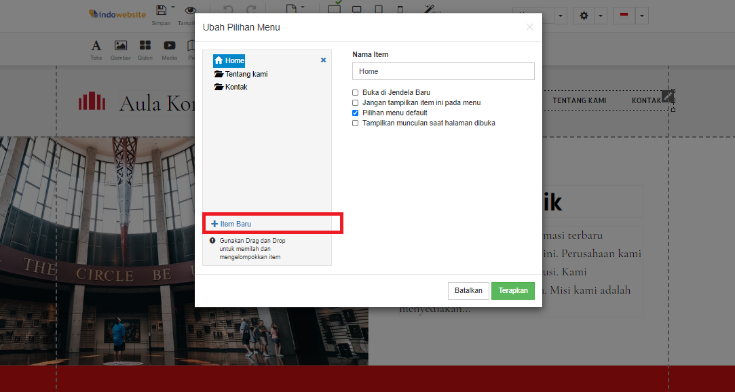Click the Tampilkan preview eye icon
The image size is (735, 392).
coord(191,9)
